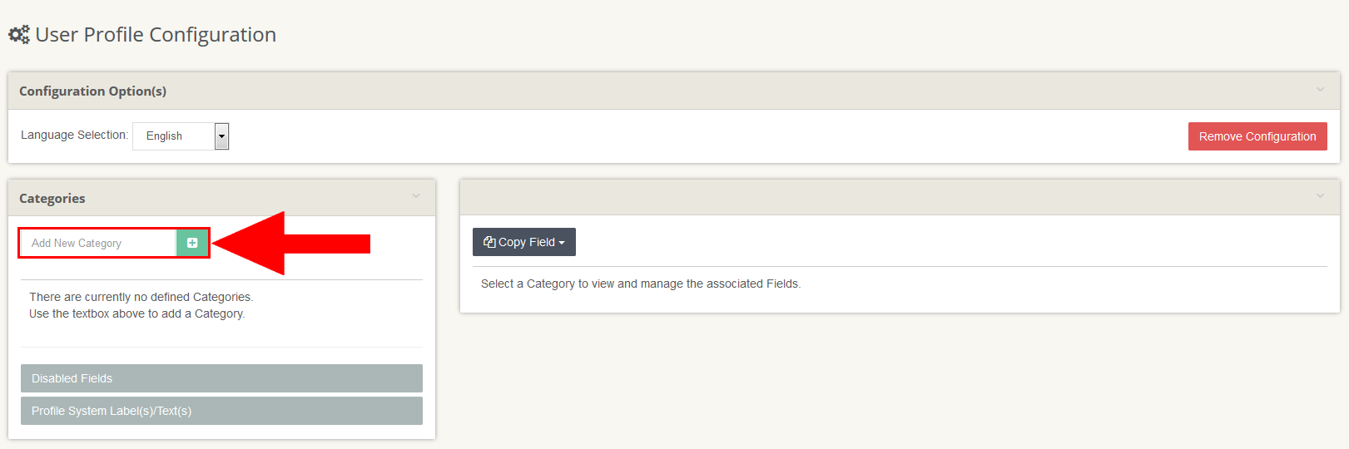This screenshot has height=449, width=1349.
Task: Click the copy icon on Copy Field
Action: (489, 242)
